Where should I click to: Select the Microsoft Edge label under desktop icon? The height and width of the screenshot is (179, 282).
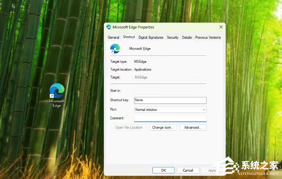pos(57,104)
